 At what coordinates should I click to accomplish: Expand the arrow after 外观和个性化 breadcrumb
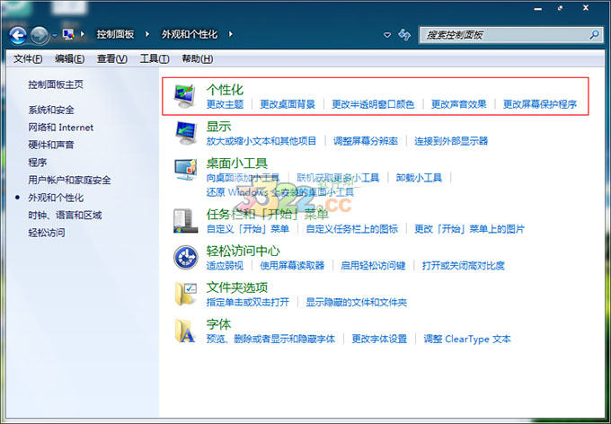pyautogui.click(x=230, y=35)
